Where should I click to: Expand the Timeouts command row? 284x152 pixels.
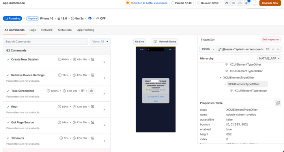(104, 141)
